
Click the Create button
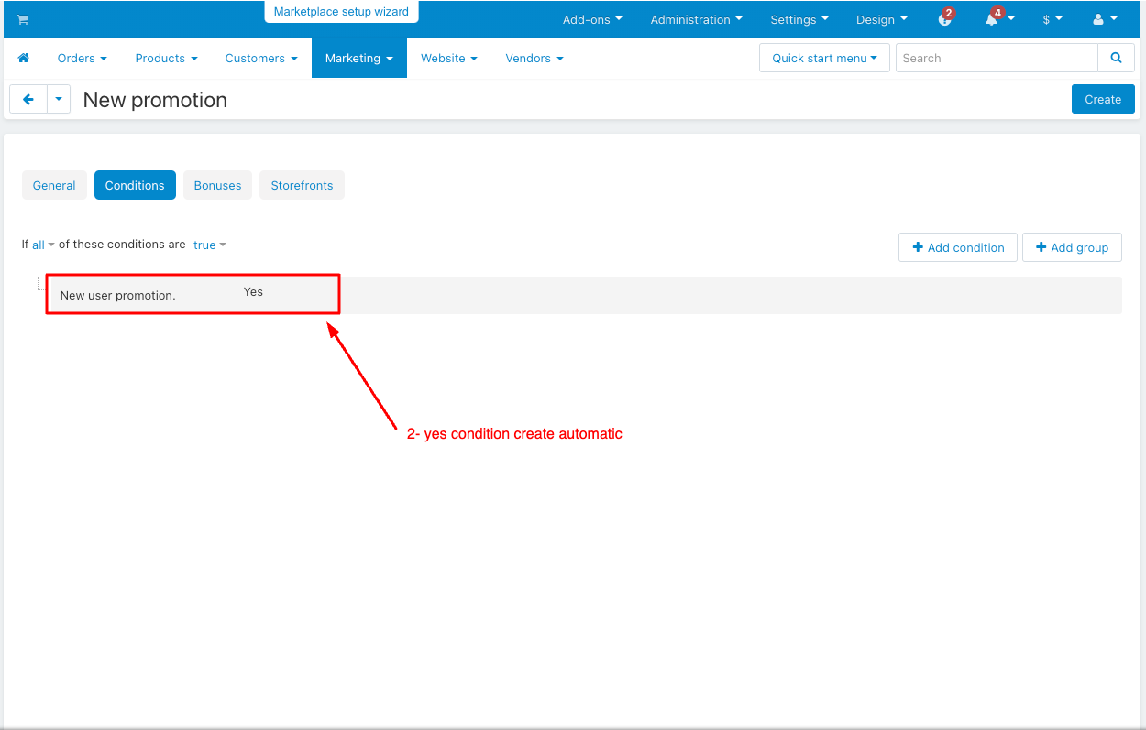1103,99
